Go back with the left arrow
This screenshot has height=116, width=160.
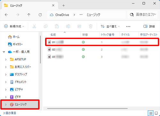click(6, 15)
